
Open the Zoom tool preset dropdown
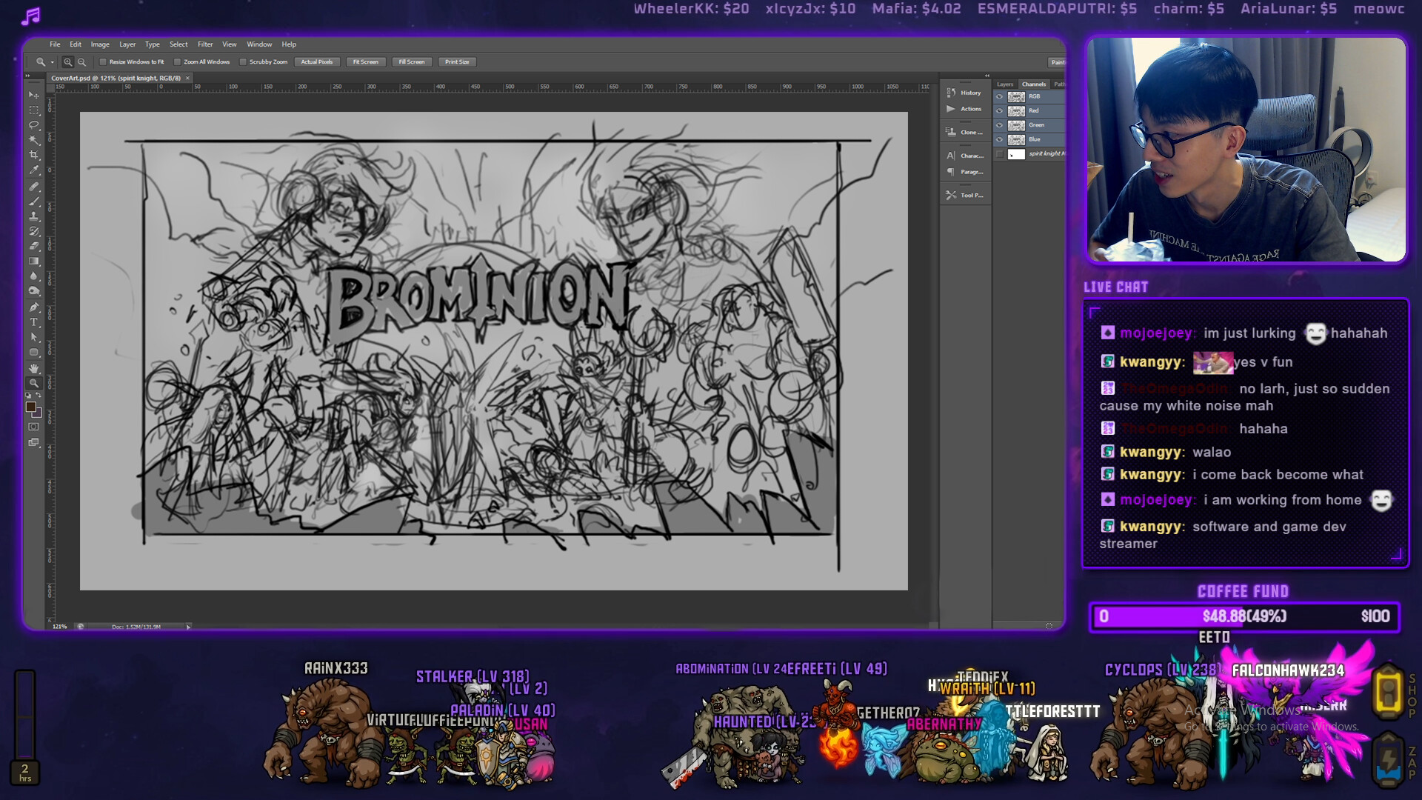click(x=52, y=62)
